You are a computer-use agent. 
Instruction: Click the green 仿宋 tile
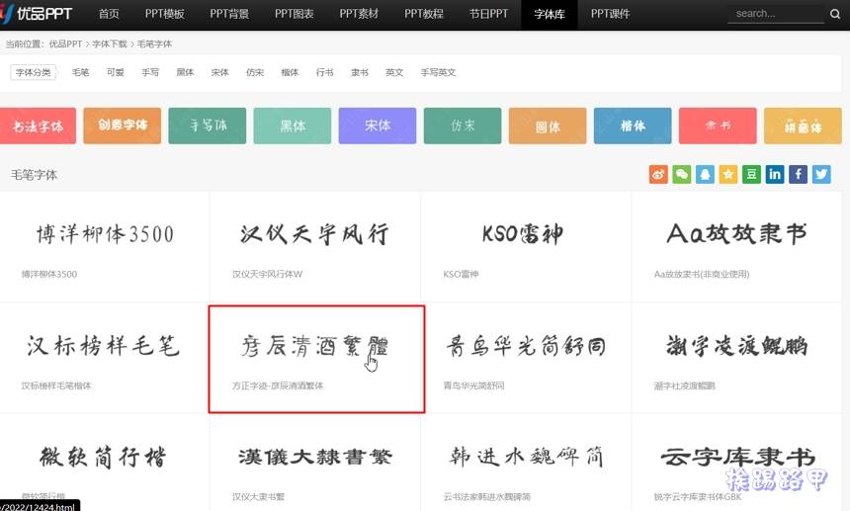pyautogui.click(x=463, y=126)
